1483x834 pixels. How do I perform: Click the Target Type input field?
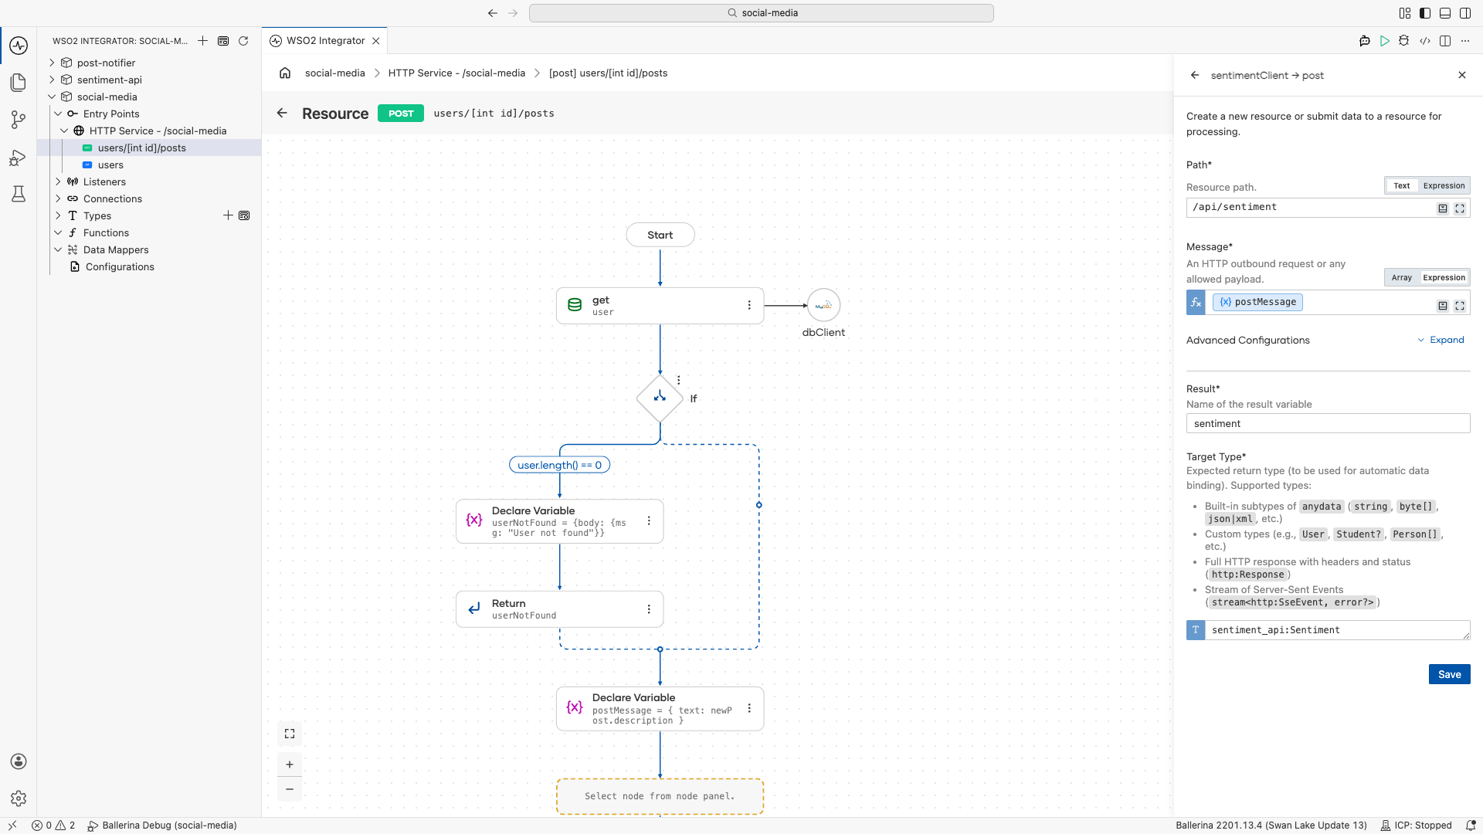tap(1337, 630)
